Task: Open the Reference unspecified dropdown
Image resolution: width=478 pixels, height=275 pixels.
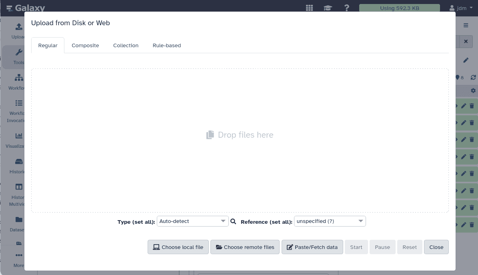Action: [x=330, y=221]
